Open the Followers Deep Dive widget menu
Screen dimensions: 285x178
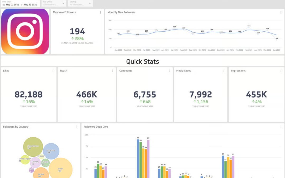pyautogui.click(x=281, y=127)
